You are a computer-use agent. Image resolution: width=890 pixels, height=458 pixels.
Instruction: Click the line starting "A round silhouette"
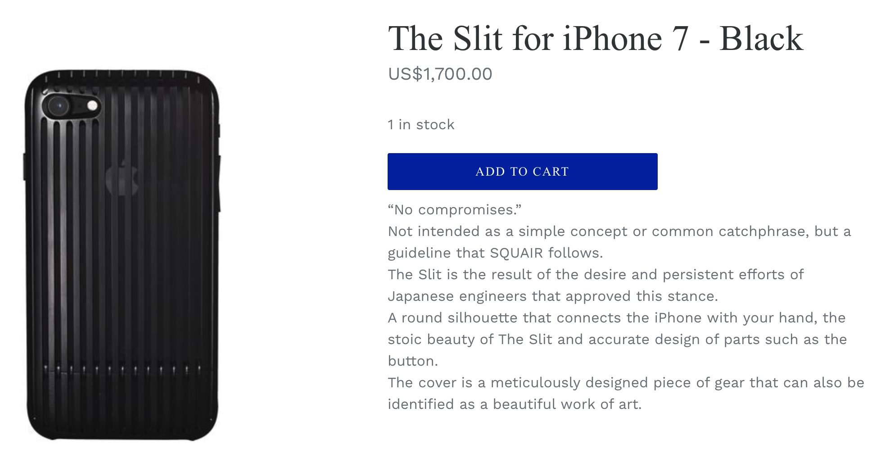(x=616, y=318)
